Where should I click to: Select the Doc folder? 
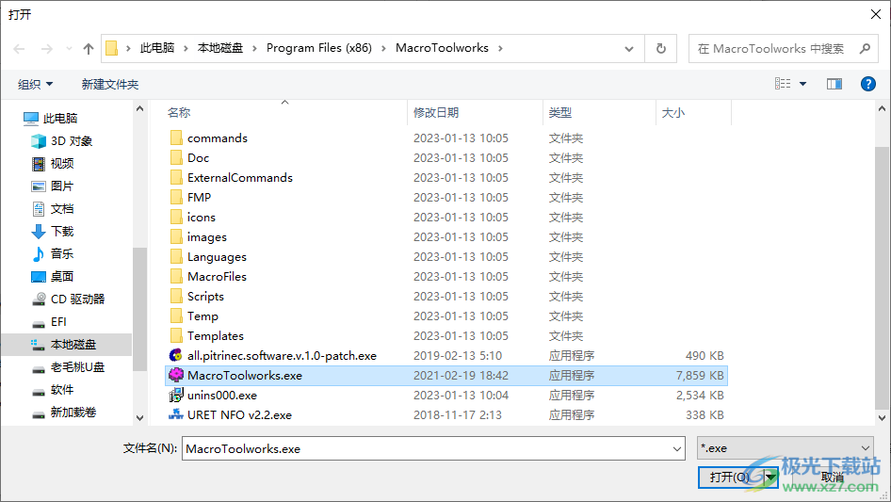coord(199,158)
